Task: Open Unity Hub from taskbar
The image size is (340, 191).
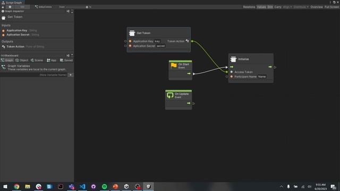Action: pos(126,186)
